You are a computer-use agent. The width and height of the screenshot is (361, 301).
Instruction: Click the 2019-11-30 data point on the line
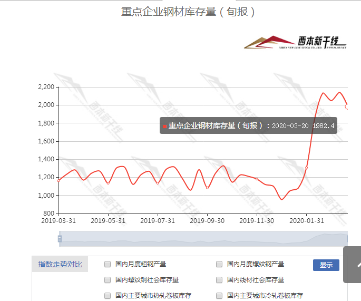click(x=257, y=179)
